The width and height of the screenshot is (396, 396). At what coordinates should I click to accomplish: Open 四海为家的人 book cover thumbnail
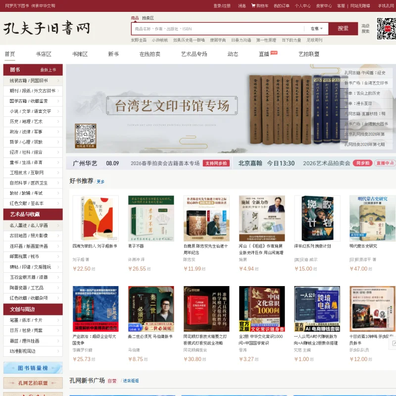96,218
